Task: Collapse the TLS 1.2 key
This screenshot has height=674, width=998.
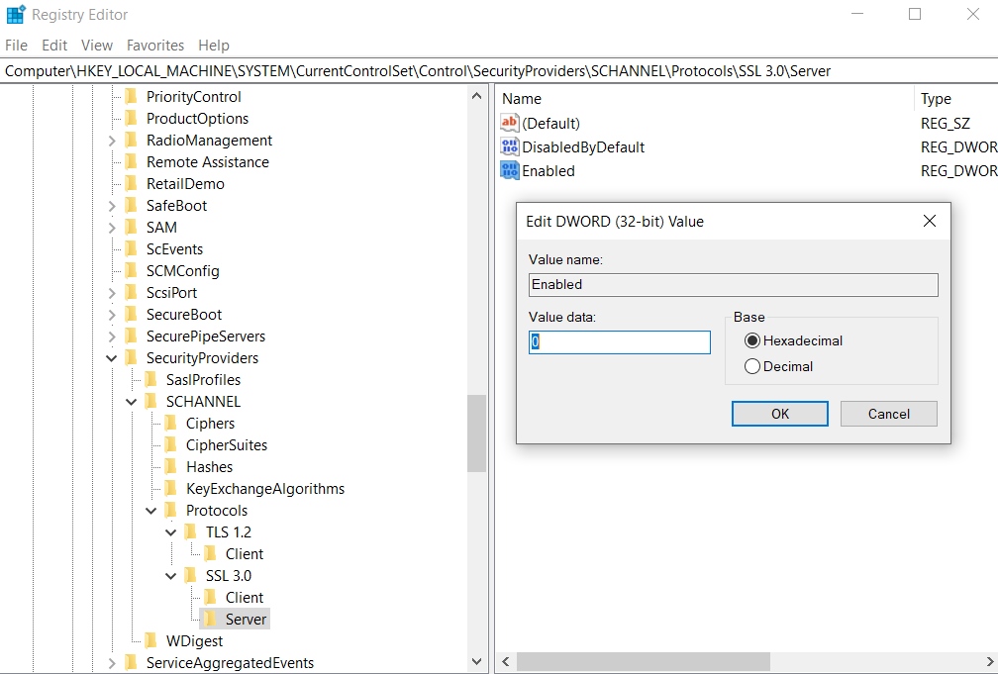Action: click(171, 532)
